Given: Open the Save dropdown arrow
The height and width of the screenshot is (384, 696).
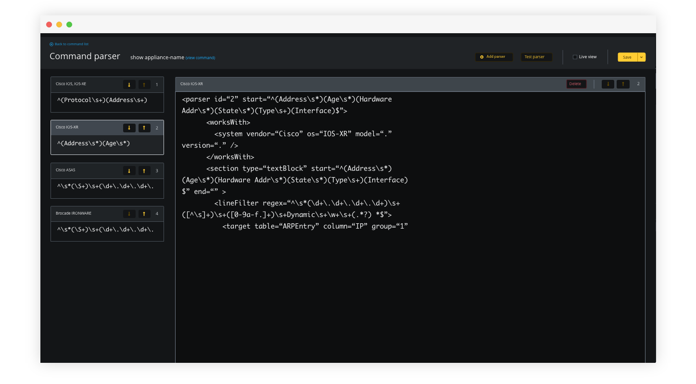Looking at the screenshot, I should [641, 57].
